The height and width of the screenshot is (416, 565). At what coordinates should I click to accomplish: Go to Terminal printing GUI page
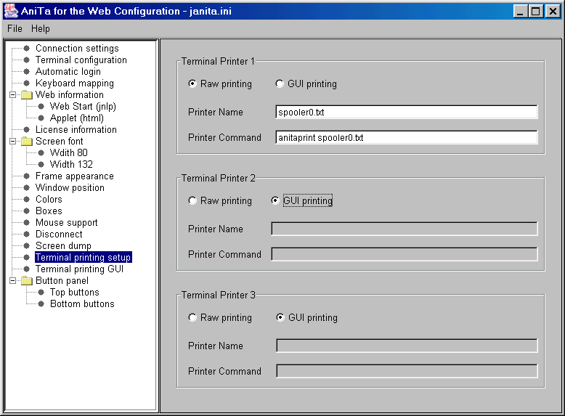(79, 269)
